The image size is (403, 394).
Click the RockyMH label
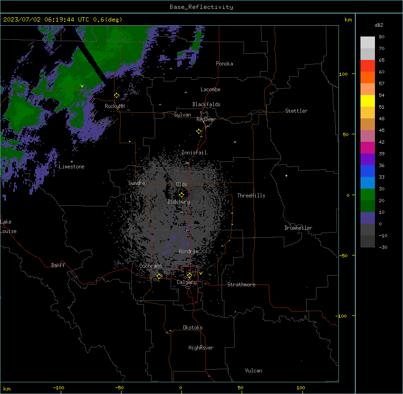[x=115, y=106]
